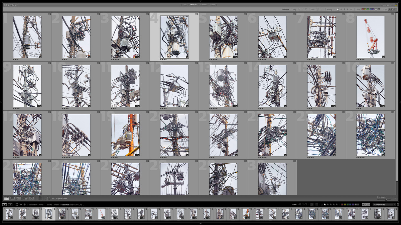Image resolution: width=401 pixels, height=225 pixels.
Task: Click the Text filter button
Action: [x=185, y=5]
